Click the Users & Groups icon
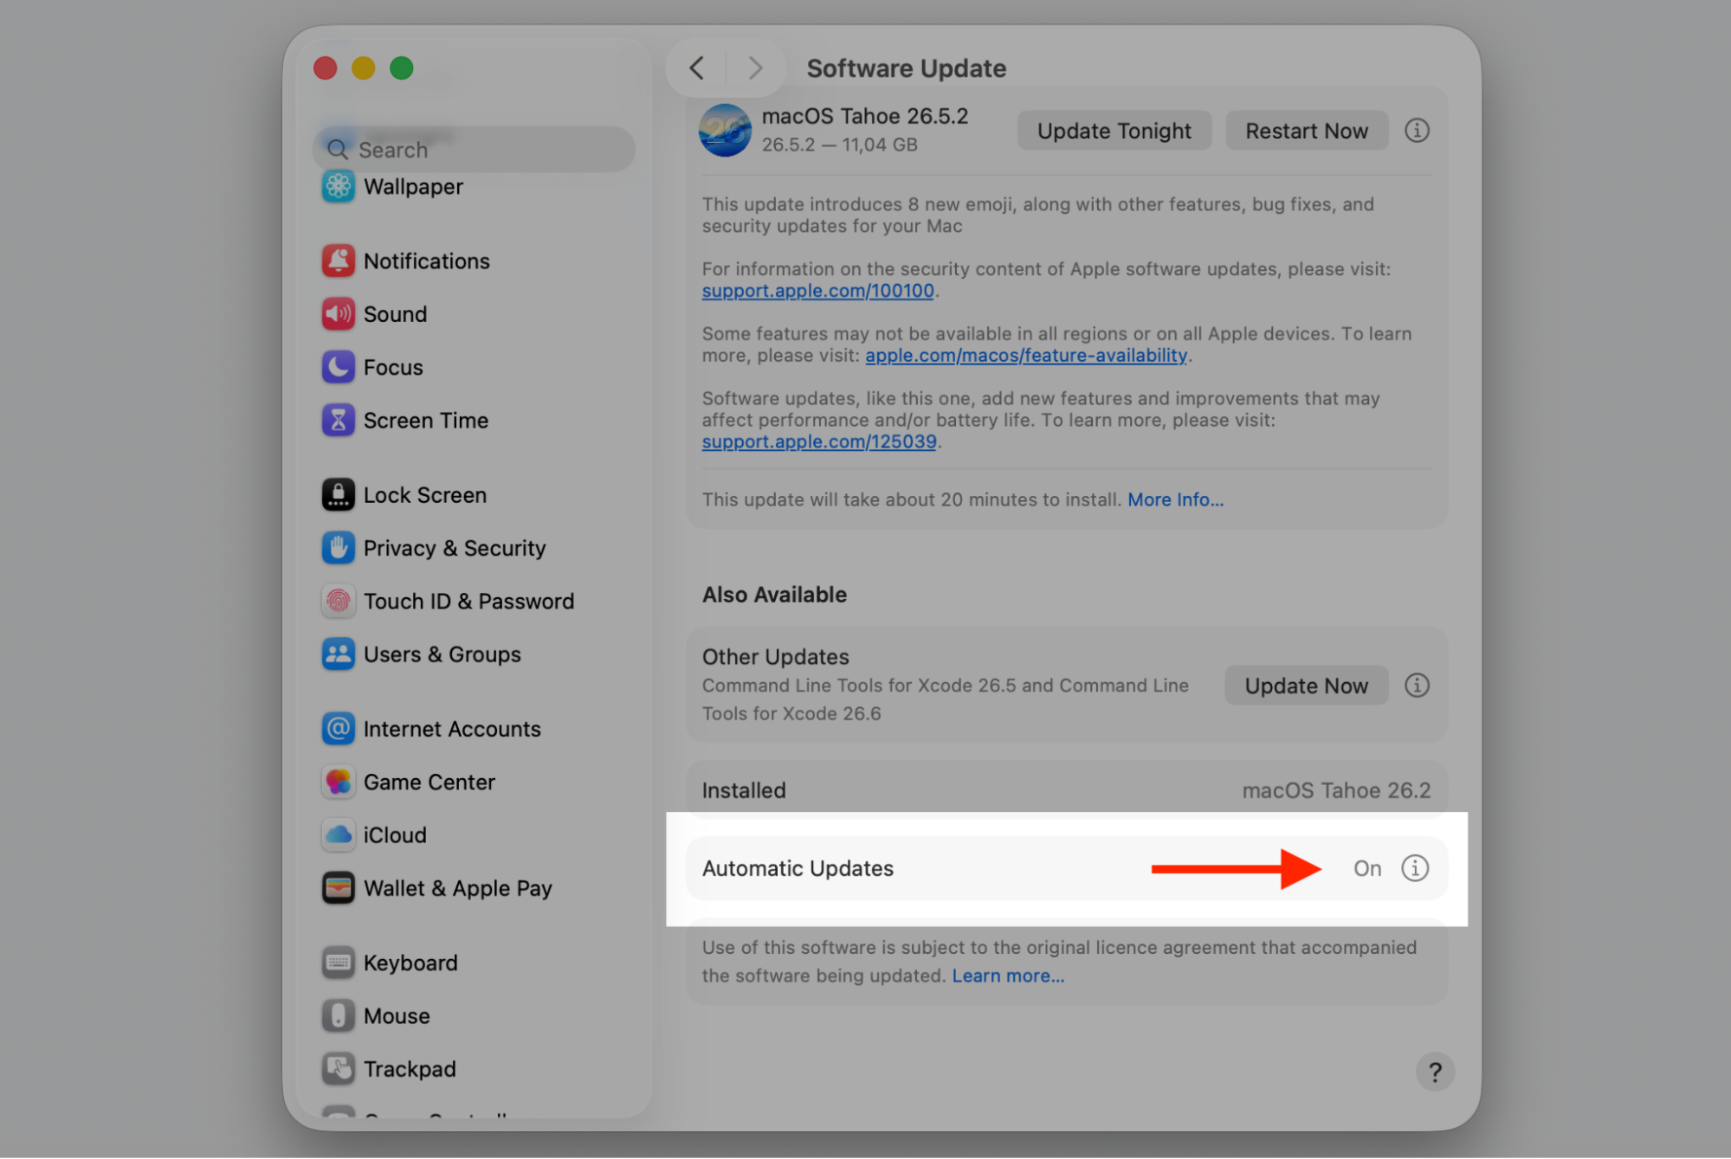 pyautogui.click(x=338, y=654)
